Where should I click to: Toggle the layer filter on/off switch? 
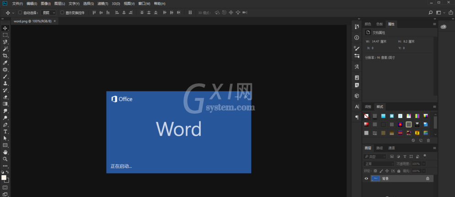click(425, 156)
